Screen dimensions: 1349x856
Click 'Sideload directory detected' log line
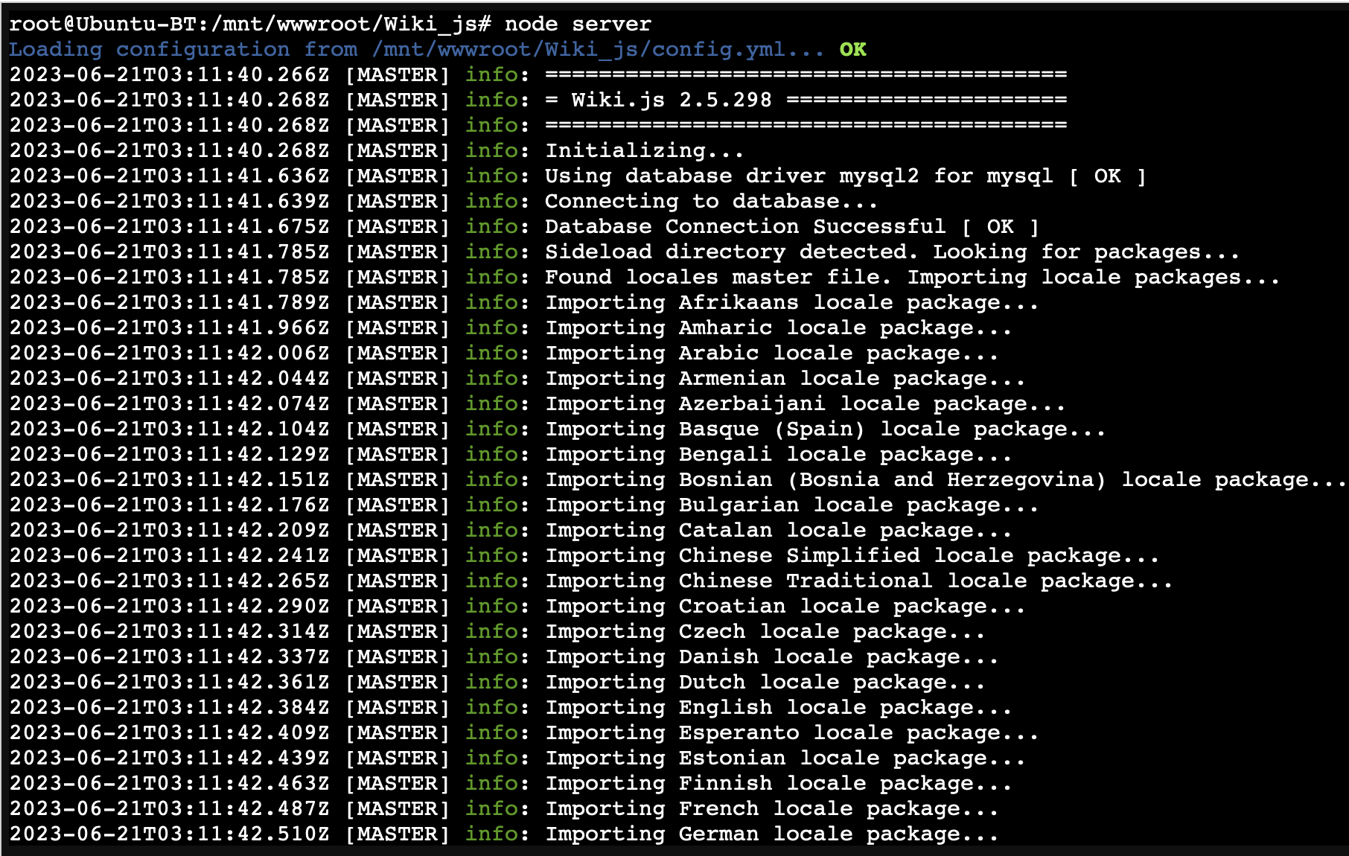click(892, 252)
